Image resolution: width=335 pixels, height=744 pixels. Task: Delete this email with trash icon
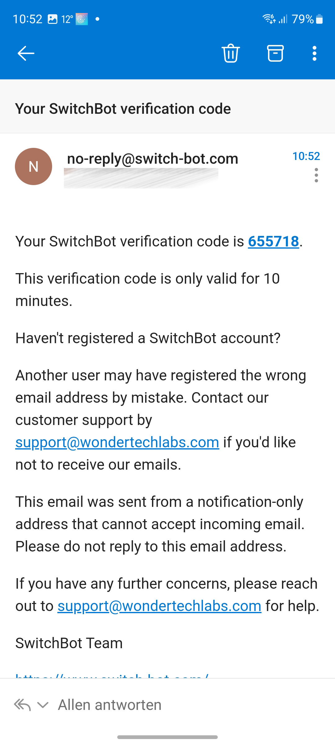pos(231,53)
